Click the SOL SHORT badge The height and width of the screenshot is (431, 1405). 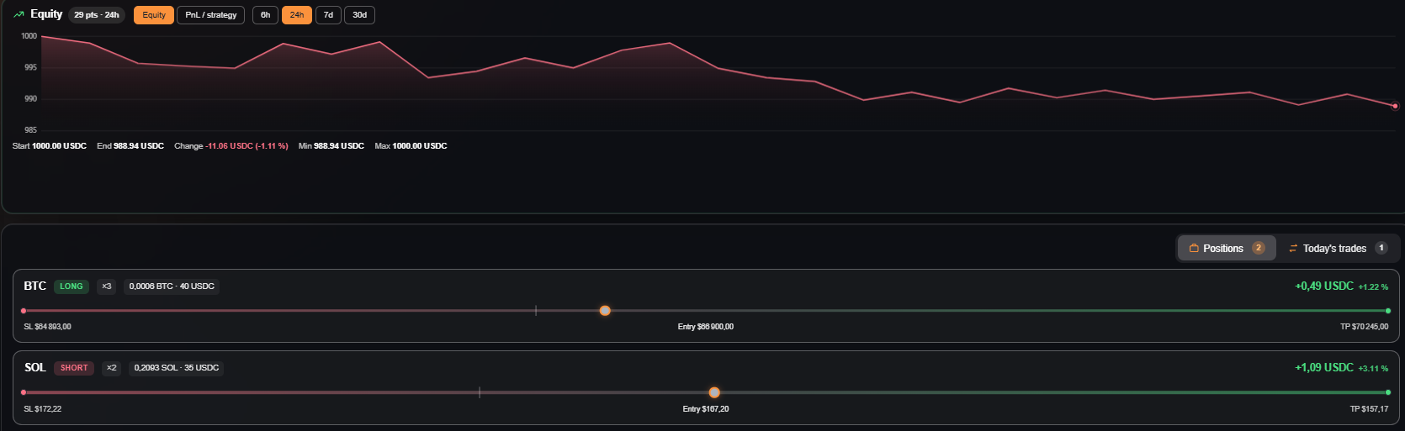[x=74, y=368]
